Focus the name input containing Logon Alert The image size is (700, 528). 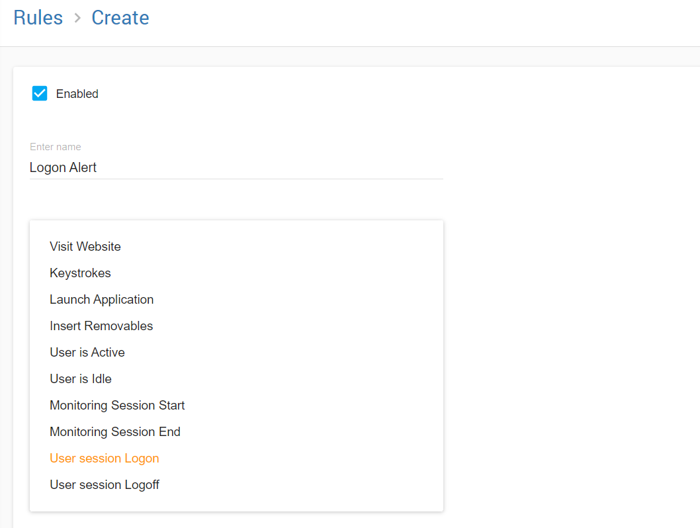click(x=236, y=167)
